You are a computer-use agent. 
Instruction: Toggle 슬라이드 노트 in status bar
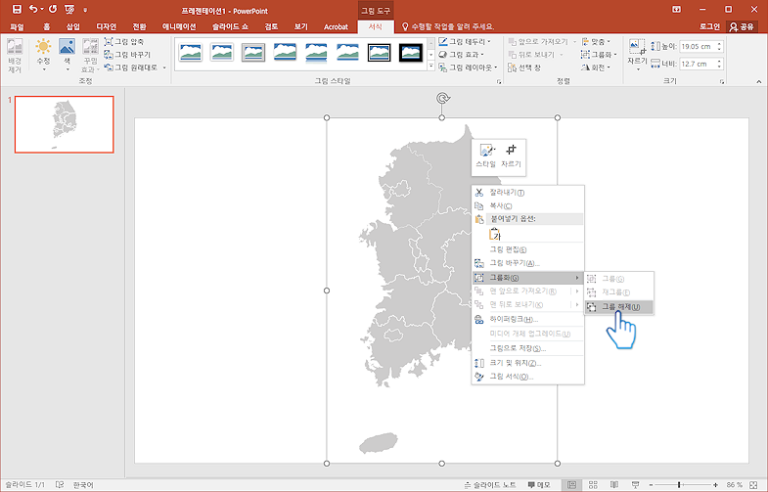(x=490, y=484)
